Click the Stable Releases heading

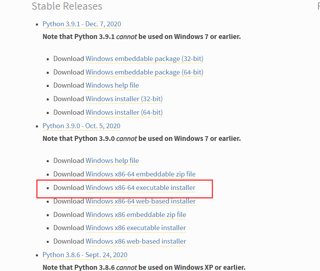point(67,6)
